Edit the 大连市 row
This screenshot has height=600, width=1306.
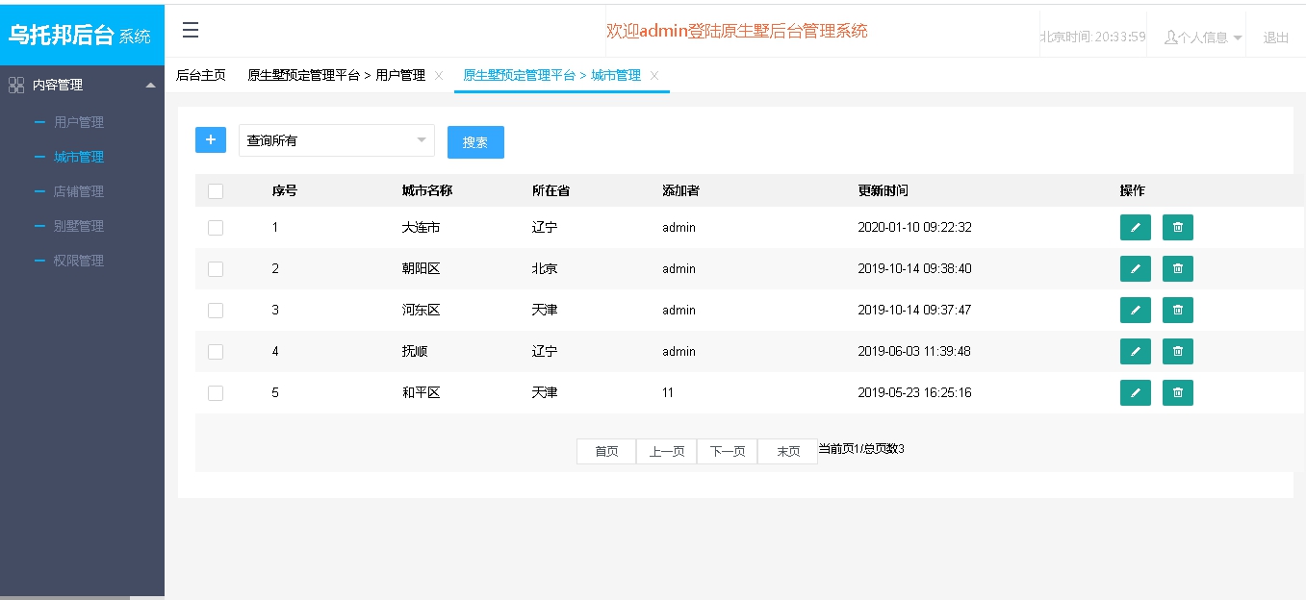tap(1136, 227)
